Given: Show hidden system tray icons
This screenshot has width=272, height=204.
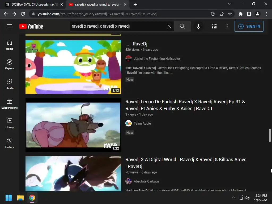Looking at the screenshot, I should (x=233, y=198).
